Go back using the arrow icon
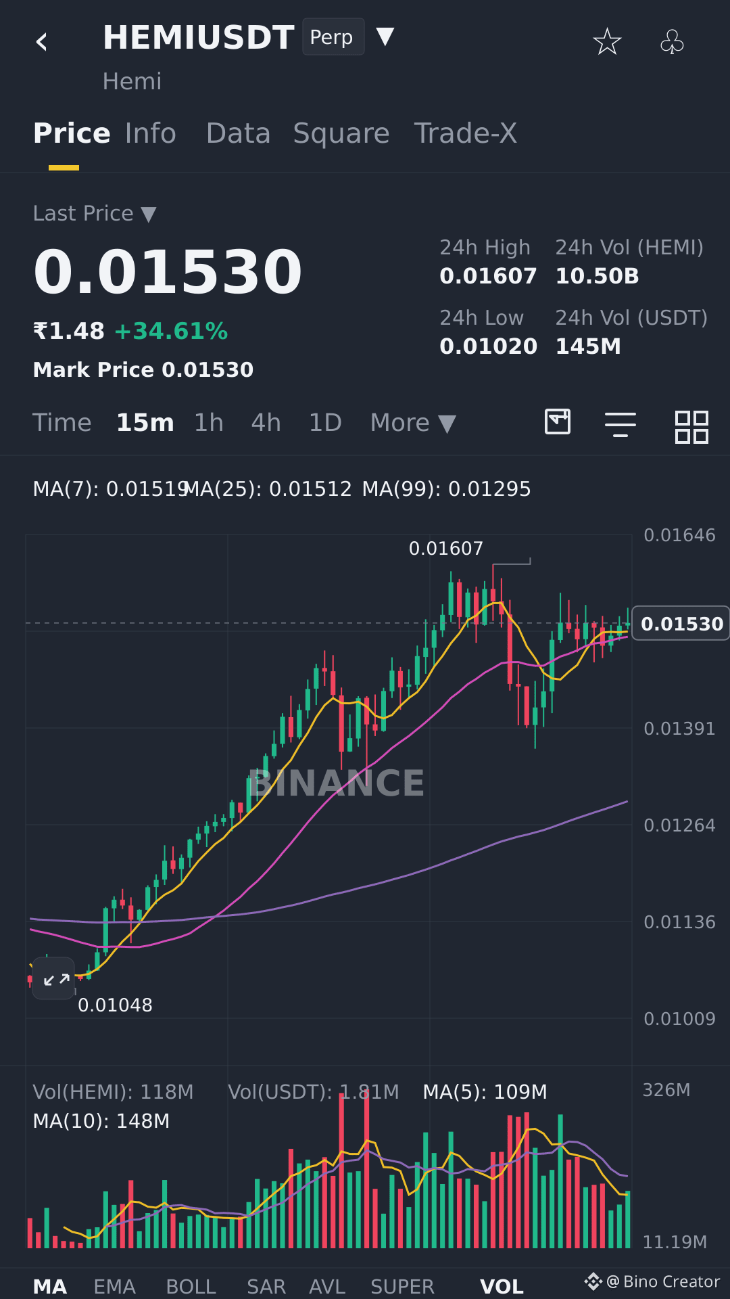Viewport: 730px width, 1299px height. pos(42,42)
